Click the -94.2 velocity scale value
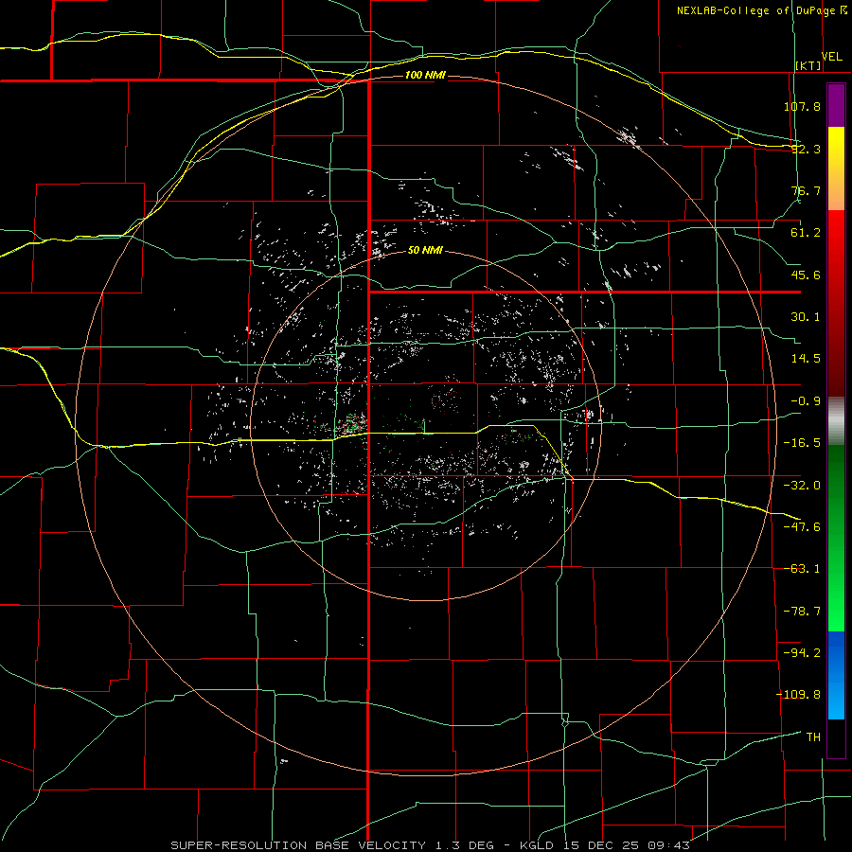852x852 pixels. 802,652
